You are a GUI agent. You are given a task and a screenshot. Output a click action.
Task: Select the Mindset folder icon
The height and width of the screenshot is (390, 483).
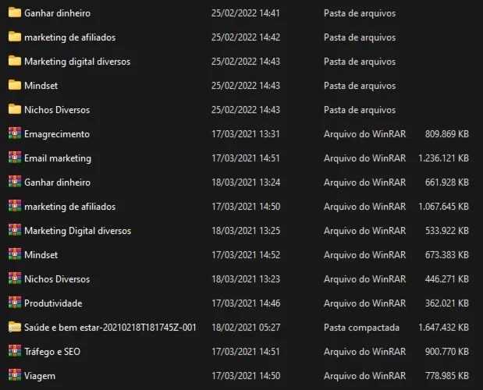15,85
